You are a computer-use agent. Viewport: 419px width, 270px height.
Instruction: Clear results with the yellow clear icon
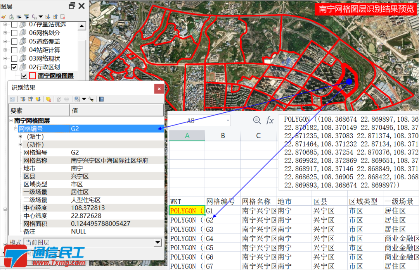pos(48,99)
